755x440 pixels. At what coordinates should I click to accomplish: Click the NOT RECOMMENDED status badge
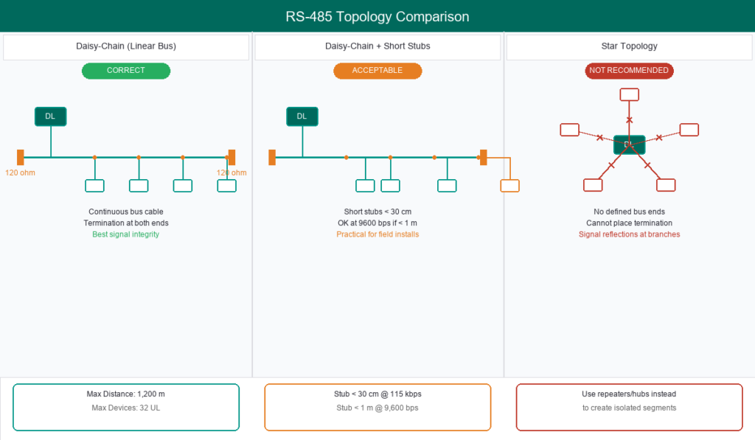(629, 71)
